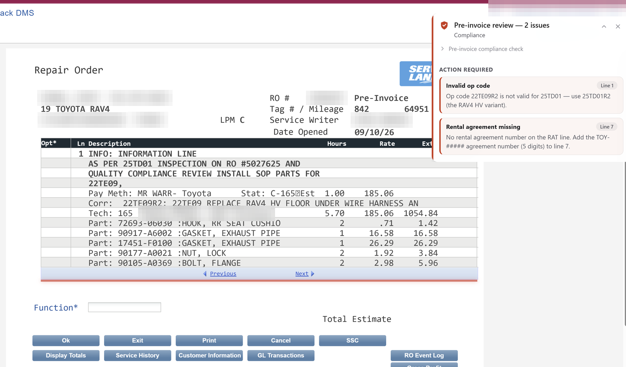Open Display Totals

66,355
